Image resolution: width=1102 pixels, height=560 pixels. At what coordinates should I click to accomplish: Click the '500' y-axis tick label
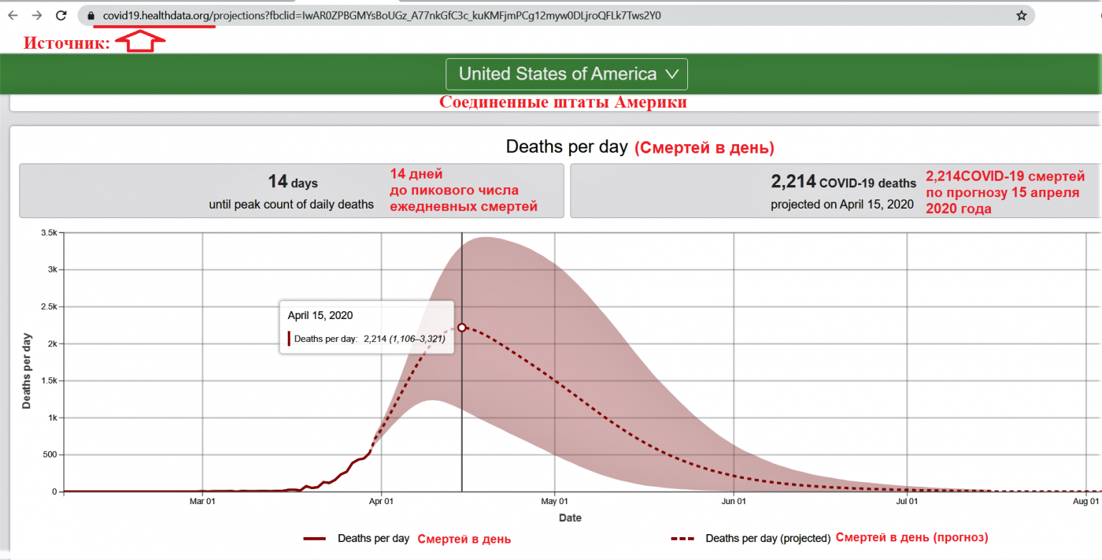pos(50,455)
